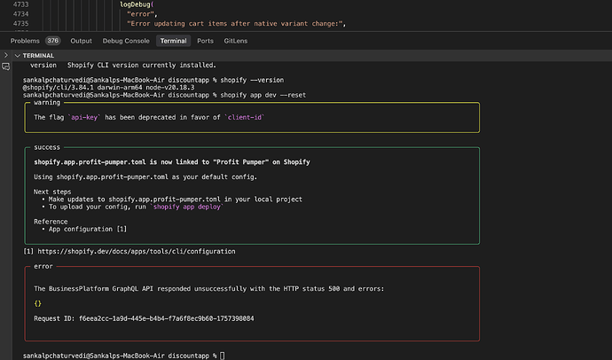This screenshot has height=360, width=612.
Task: Focus the terminal prompt cursor at the bottom
Action: 223,355
